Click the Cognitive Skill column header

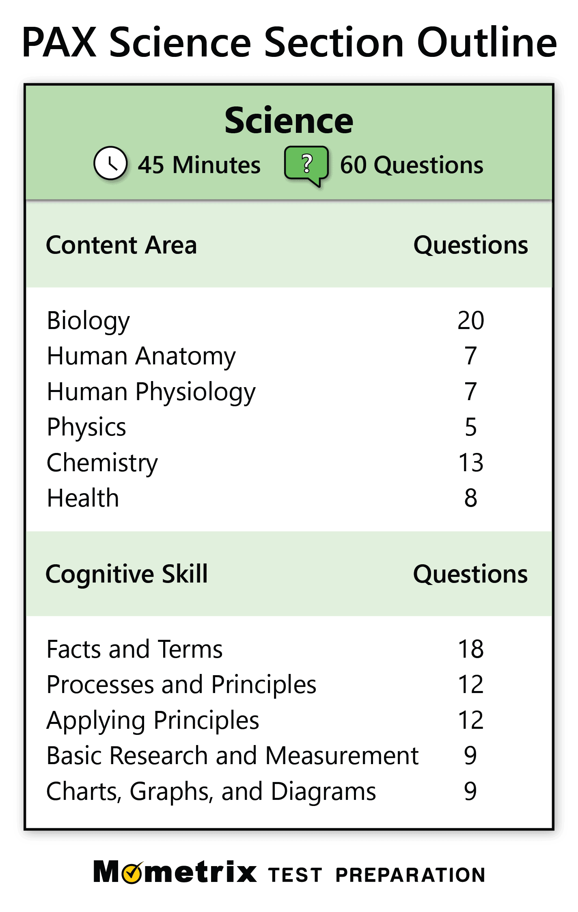[x=127, y=574]
